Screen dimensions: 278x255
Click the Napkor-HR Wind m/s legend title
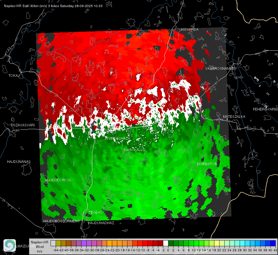tap(39, 247)
